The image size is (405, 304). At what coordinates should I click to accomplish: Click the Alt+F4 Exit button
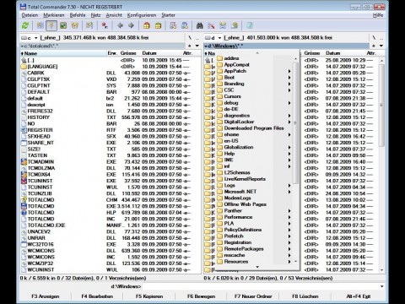359,296
